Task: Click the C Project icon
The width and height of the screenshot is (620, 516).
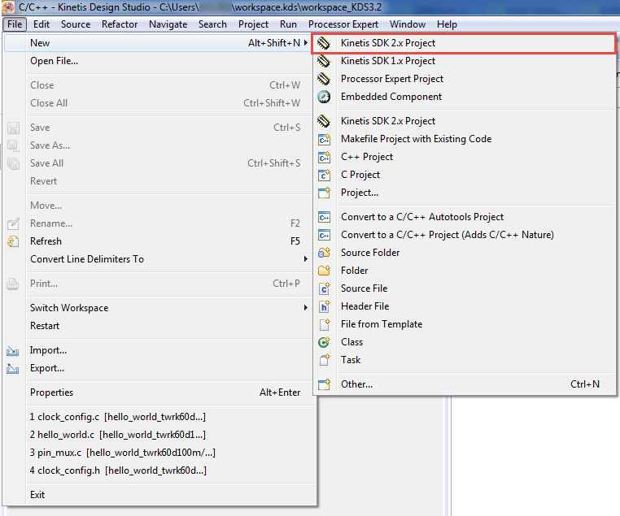Action: pyautogui.click(x=324, y=175)
